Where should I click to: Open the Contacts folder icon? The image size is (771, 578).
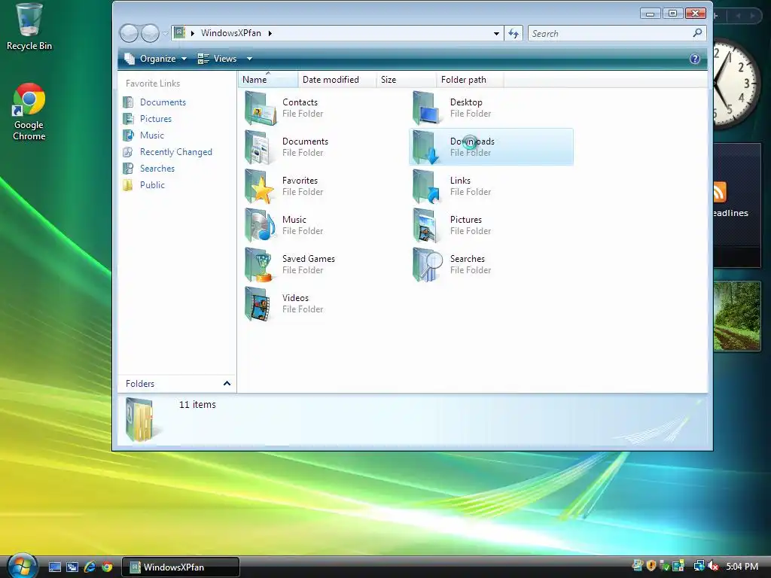[x=260, y=108]
